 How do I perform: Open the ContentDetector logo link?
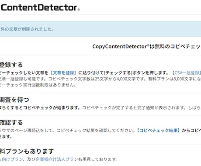[40, 7]
